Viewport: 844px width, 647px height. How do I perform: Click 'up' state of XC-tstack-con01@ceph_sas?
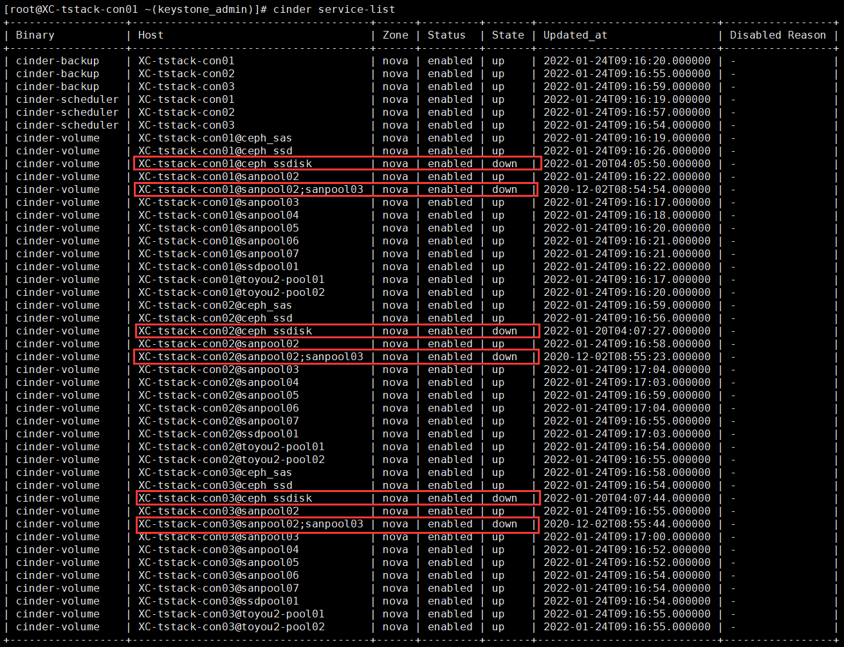click(x=498, y=138)
